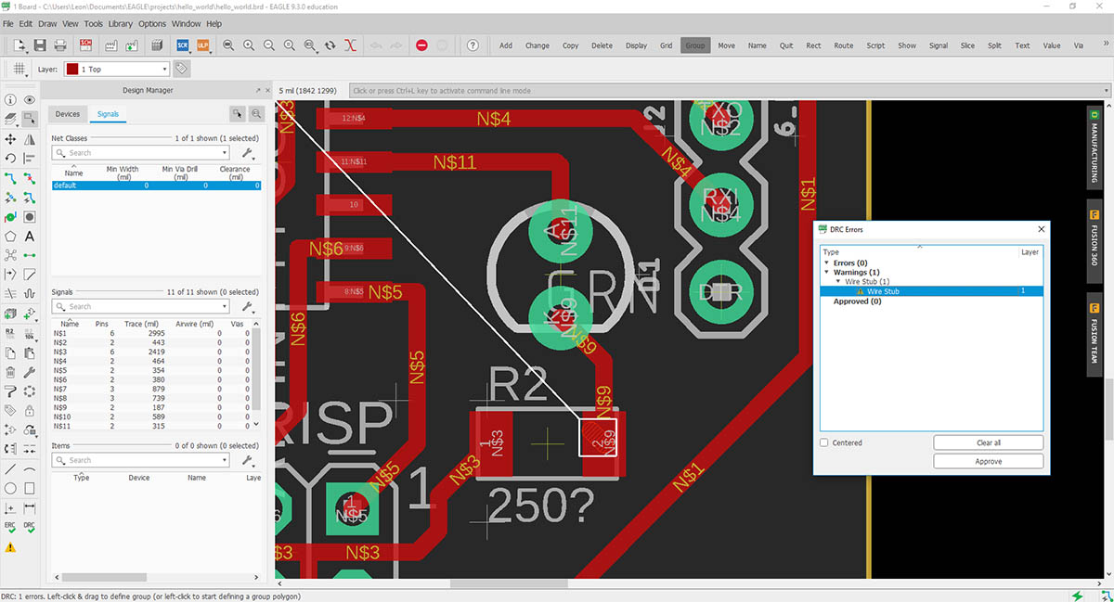Select the Route airwire tool
Viewport: 1114px width, 602px height.
point(10,178)
